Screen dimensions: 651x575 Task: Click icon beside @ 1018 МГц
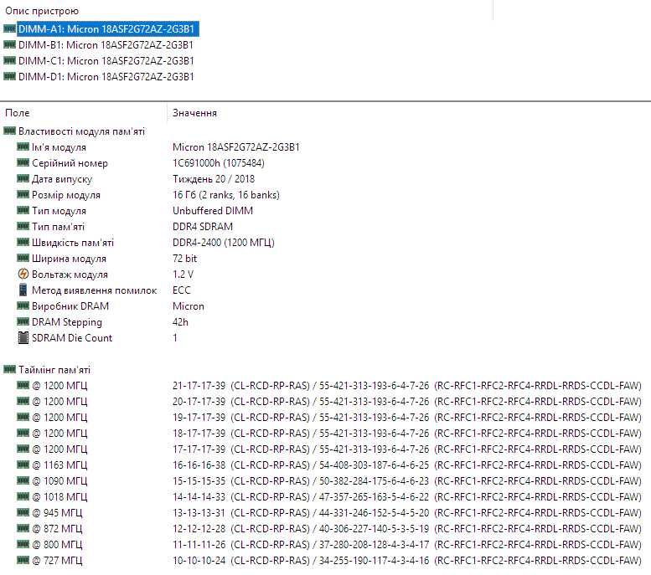[x=23, y=496]
